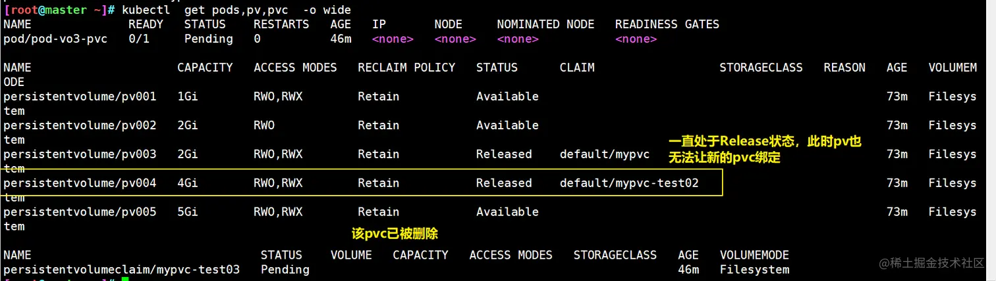Select persistentvolume/pv002 name
996x281 pixels.
[x=80, y=125]
